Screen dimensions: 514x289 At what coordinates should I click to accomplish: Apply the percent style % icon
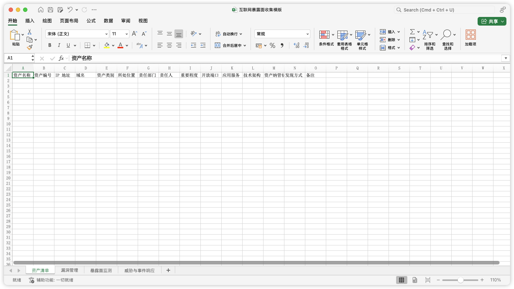(x=272, y=45)
